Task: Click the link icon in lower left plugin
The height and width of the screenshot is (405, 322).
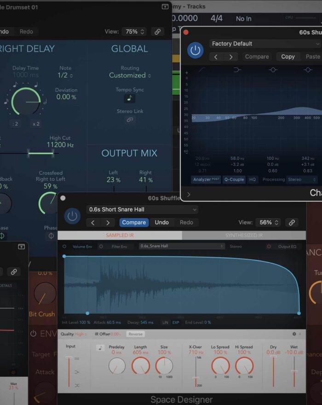Action: (14, 272)
